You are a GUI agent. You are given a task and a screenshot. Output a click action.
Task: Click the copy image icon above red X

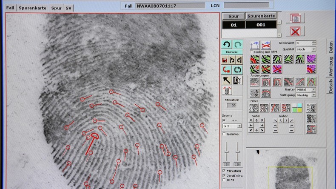[x=295, y=18]
